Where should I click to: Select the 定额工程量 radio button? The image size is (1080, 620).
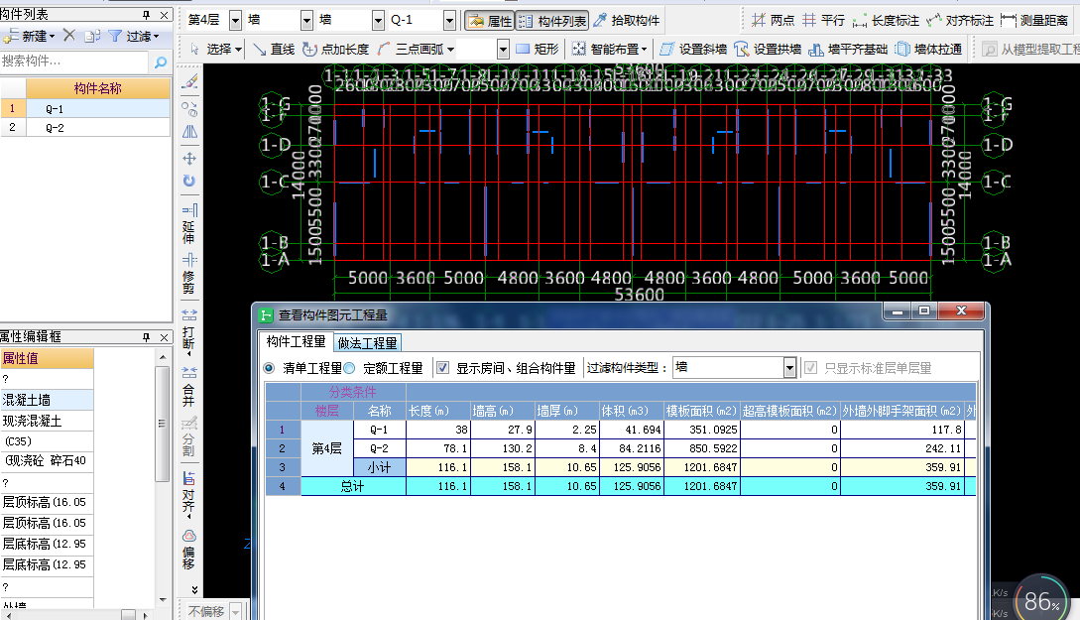pyautogui.click(x=350, y=369)
